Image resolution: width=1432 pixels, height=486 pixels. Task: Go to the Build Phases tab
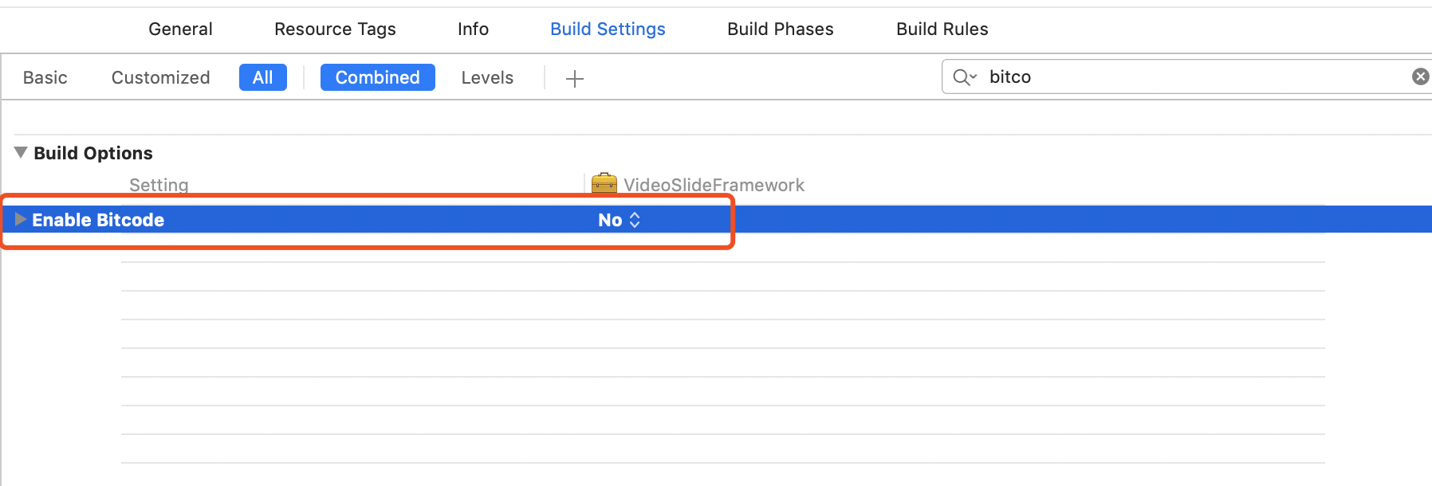[780, 29]
